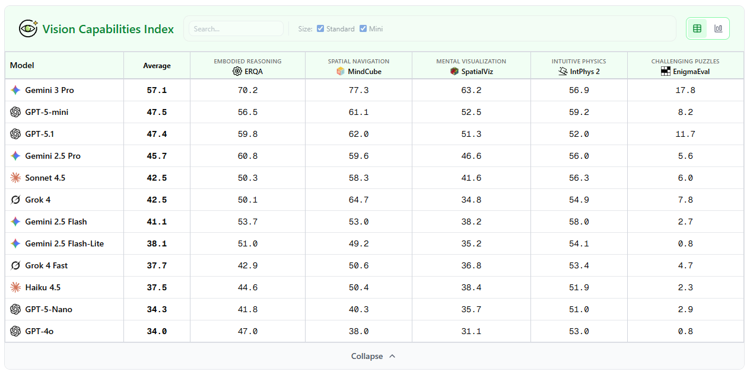Screen dimensions: 750x372
Task: Click the IntPhys 2 icon
Action: [x=563, y=72]
